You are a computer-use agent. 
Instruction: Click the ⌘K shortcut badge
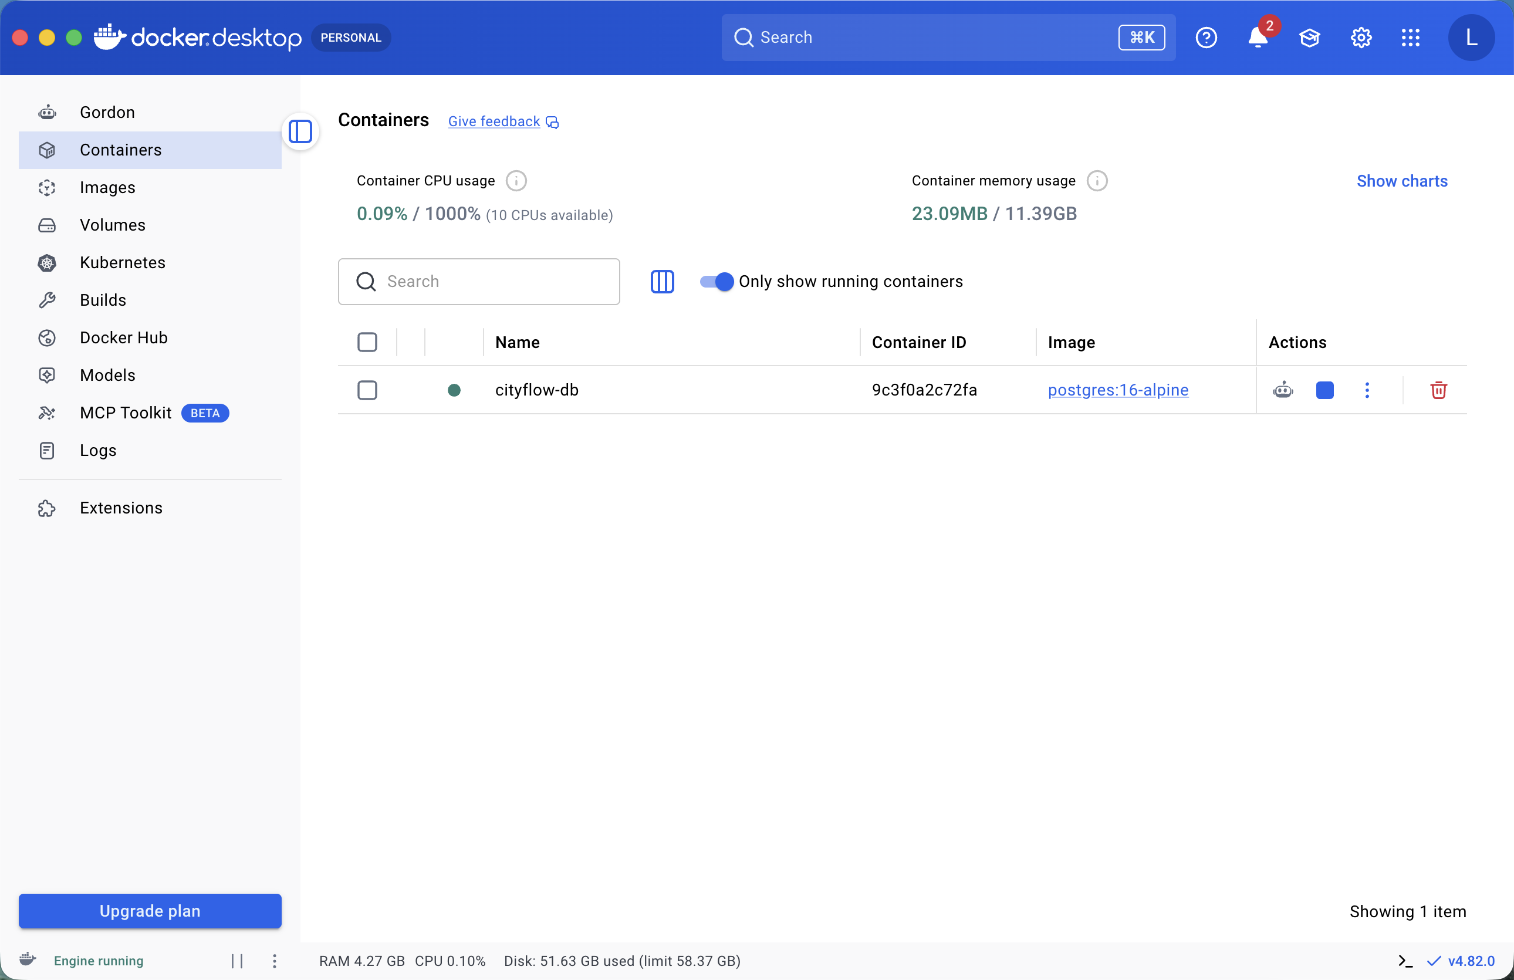[x=1141, y=38]
